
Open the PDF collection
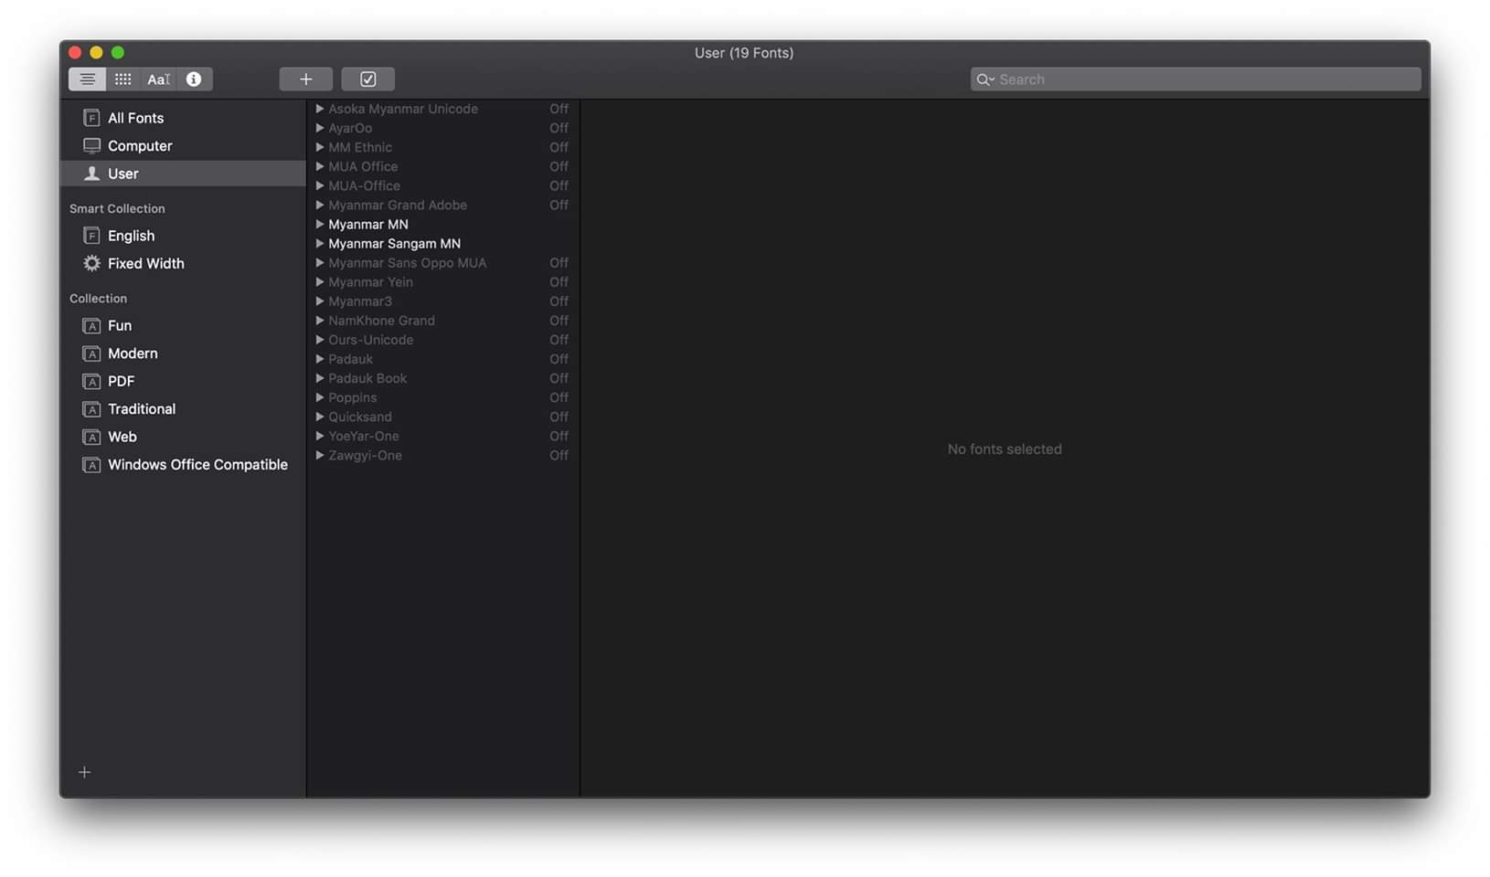[x=184, y=381]
